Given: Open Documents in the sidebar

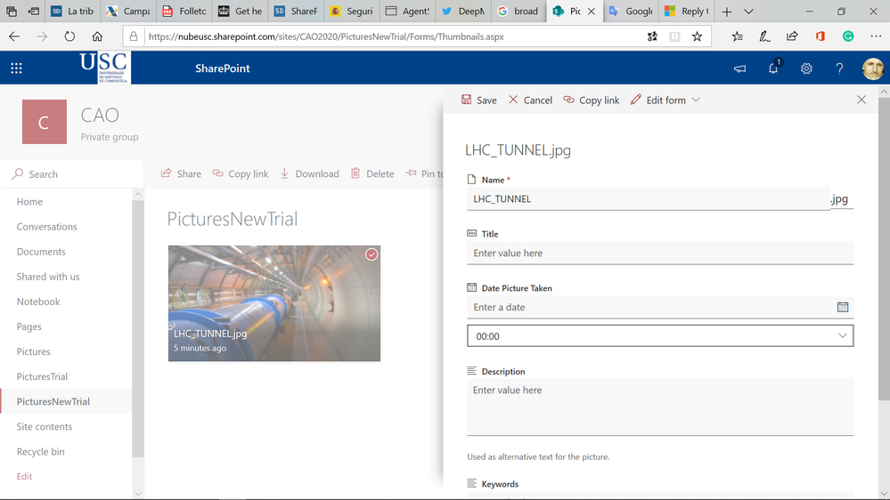Looking at the screenshot, I should [x=41, y=252].
